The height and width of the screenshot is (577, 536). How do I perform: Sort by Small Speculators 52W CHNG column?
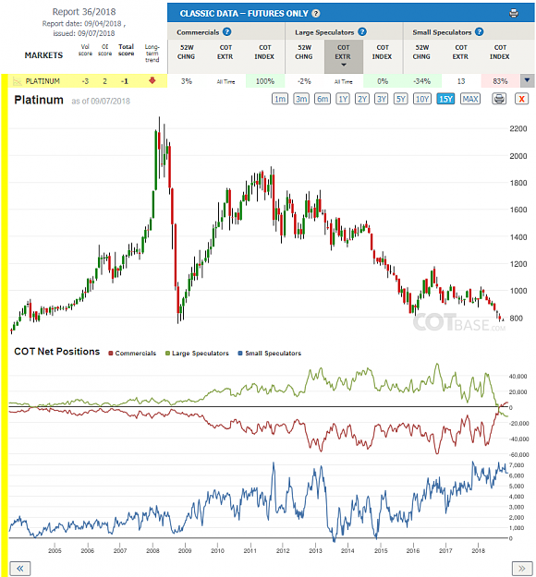click(x=421, y=52)
